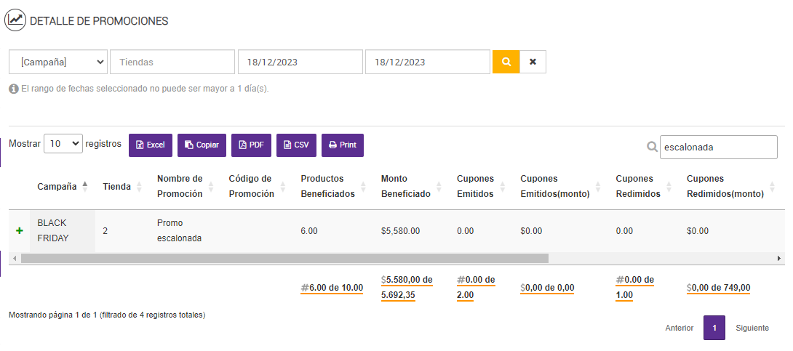Open the Mostrar registros count dropdown
Screen dimensions: 793x351
[x=63, y=144]
